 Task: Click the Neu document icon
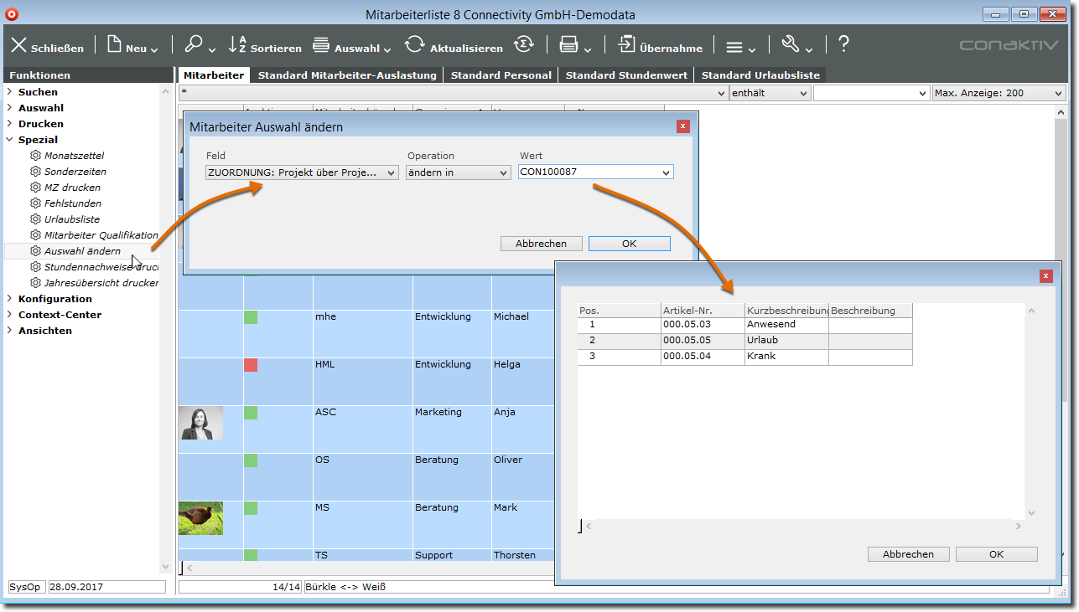(115, 45)
